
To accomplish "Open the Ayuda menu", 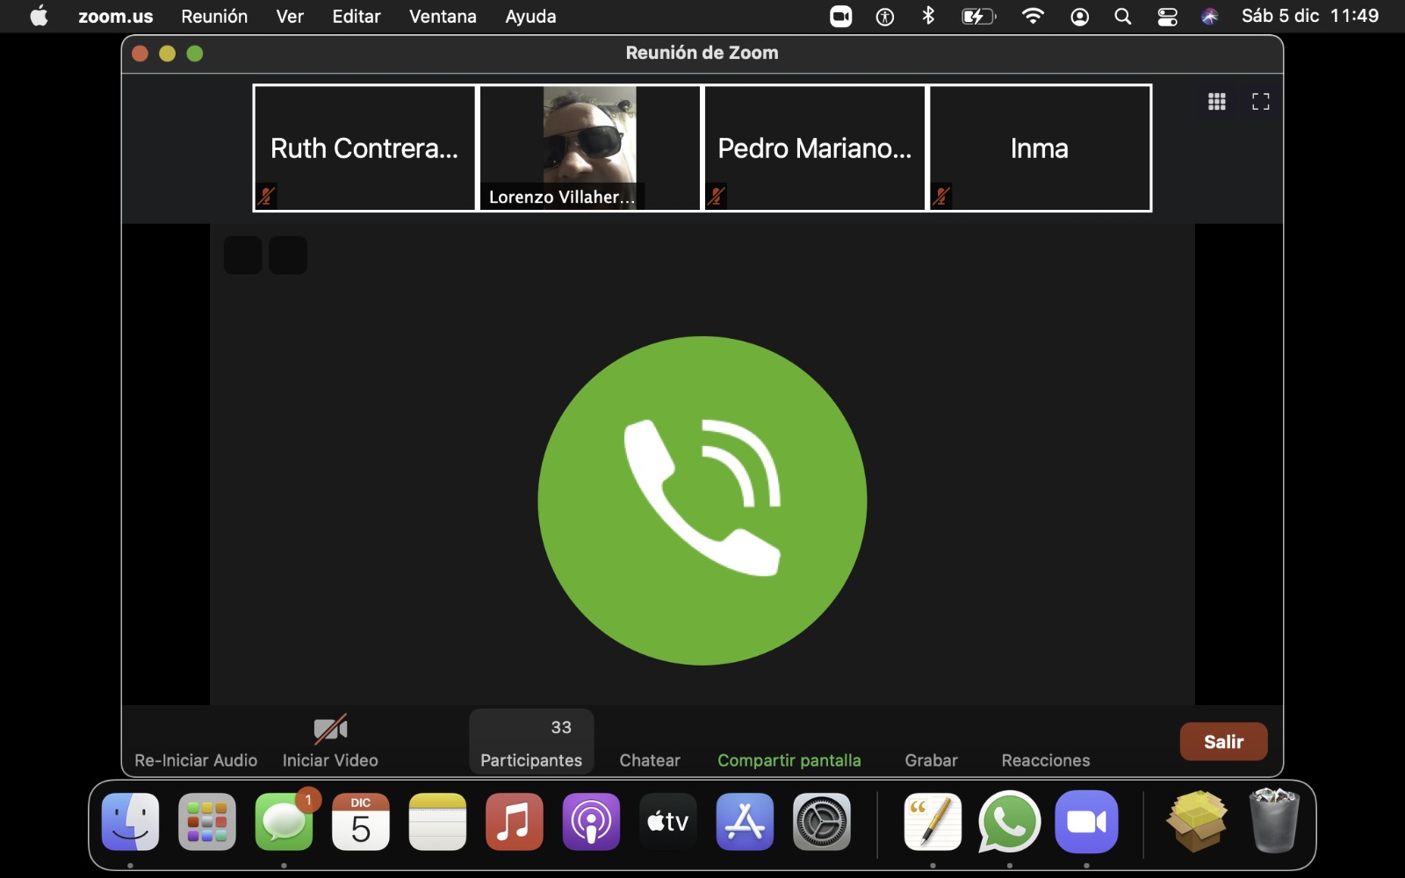I will click(530, 16).
